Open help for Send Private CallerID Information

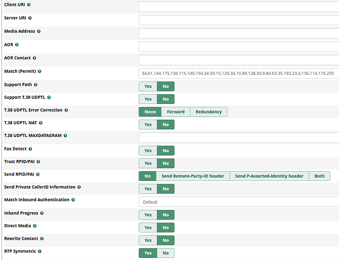click(79, 187)
